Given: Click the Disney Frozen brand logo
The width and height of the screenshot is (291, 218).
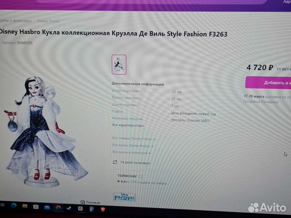Looking at the screenshot, I should pyautogui.click(x=124, y=197).
